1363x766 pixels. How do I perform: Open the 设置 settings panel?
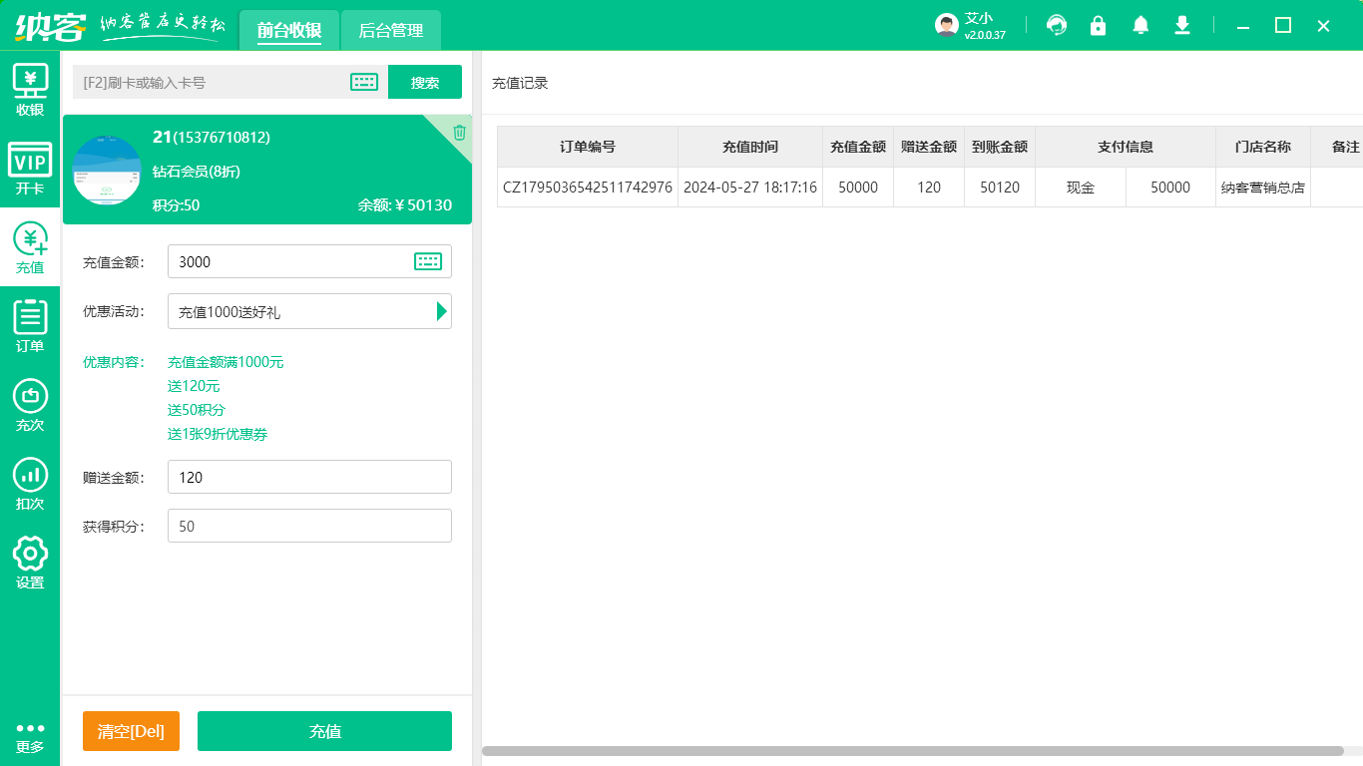pyautogui.click(x=30, y=564)
